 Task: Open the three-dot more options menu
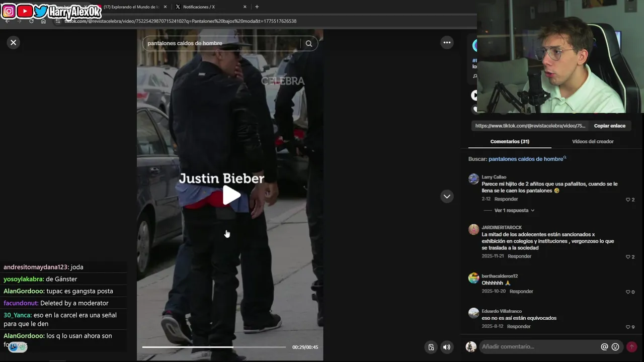[447, 43]
